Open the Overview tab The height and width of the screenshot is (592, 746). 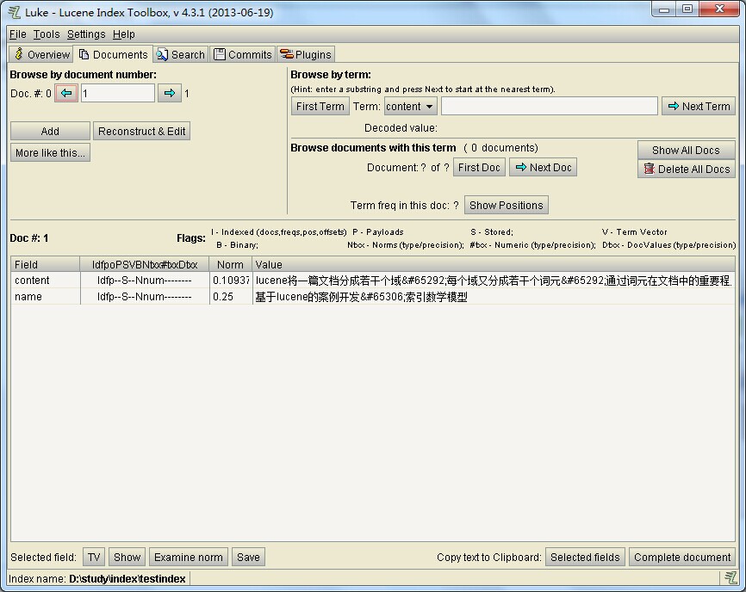[x=41, y=54]
